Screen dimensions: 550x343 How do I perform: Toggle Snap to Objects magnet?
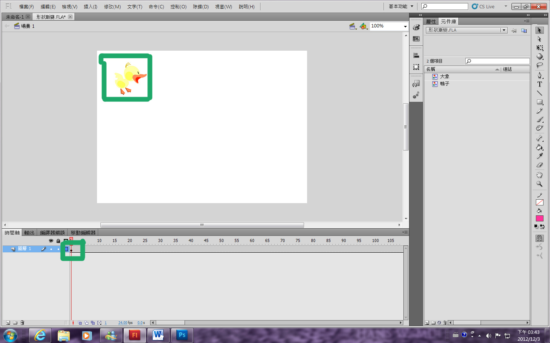tap(539, 238)
